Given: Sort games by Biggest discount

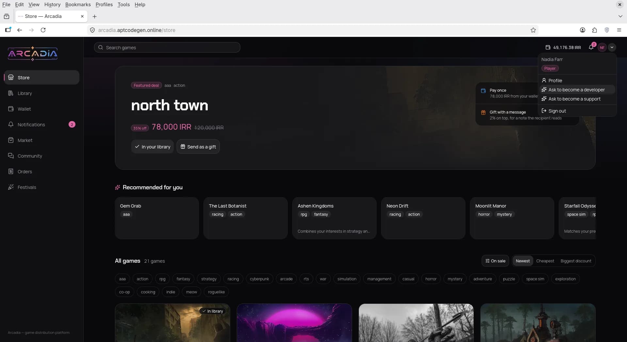Looking at the screenshot, I should coord(576,261).
